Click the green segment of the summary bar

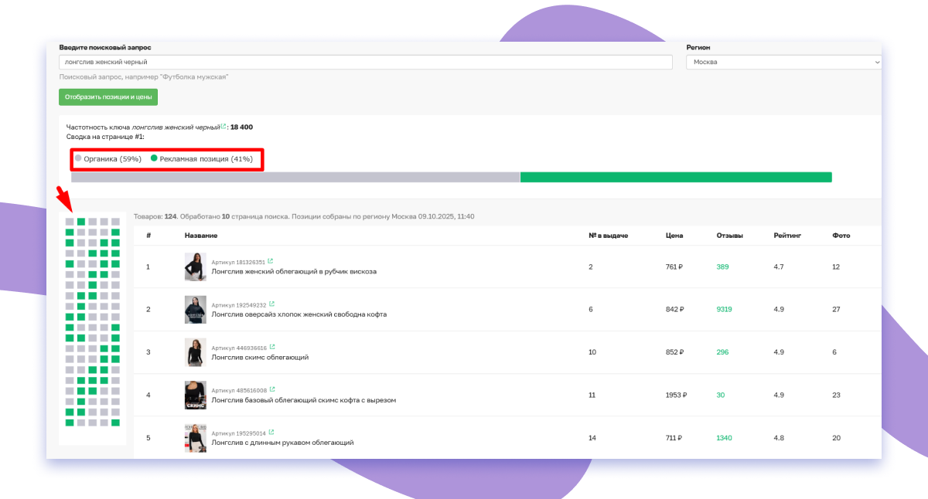675,177
